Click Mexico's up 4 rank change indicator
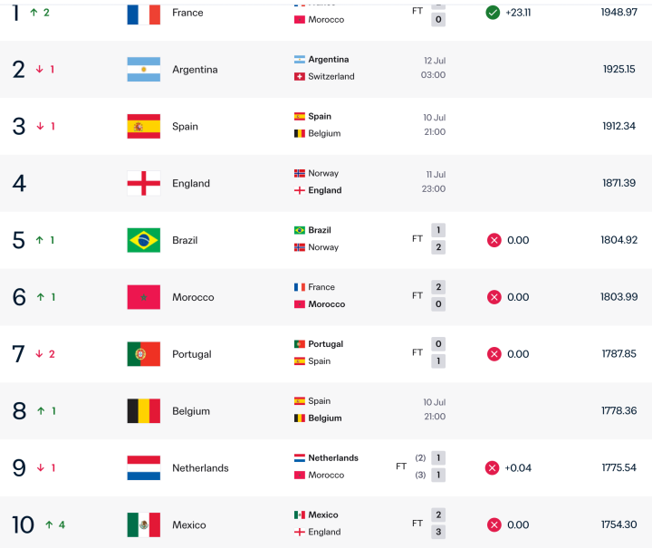 tap(55, 525)
